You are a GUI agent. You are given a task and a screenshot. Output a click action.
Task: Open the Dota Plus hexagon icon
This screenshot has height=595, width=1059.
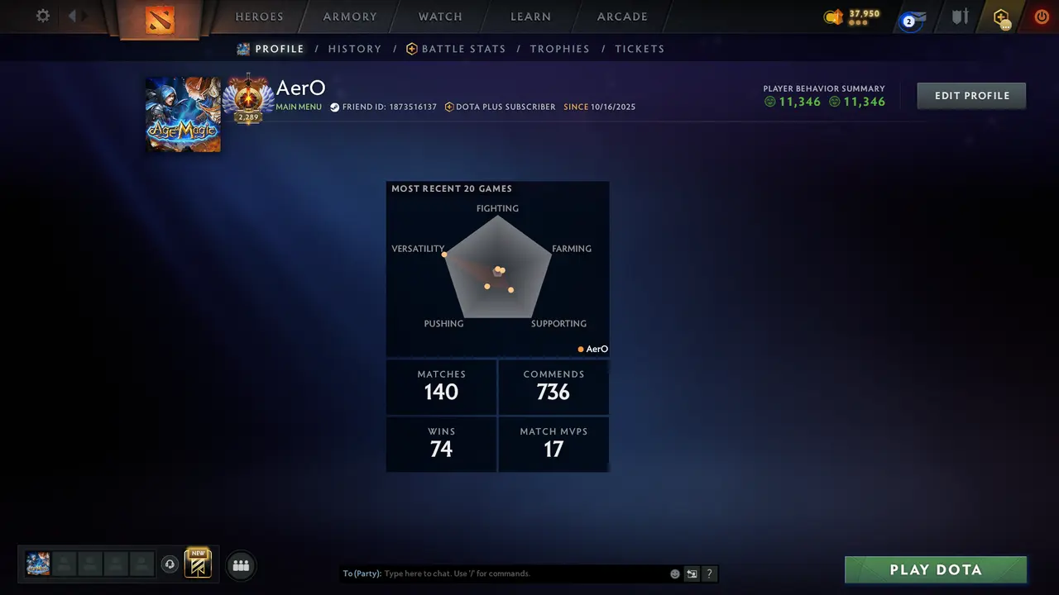click(1002, 17)
